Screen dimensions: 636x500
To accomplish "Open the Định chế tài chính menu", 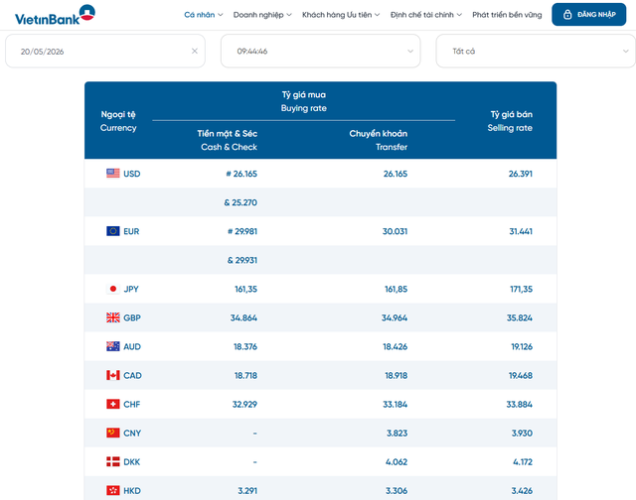I will pos(426,15).
